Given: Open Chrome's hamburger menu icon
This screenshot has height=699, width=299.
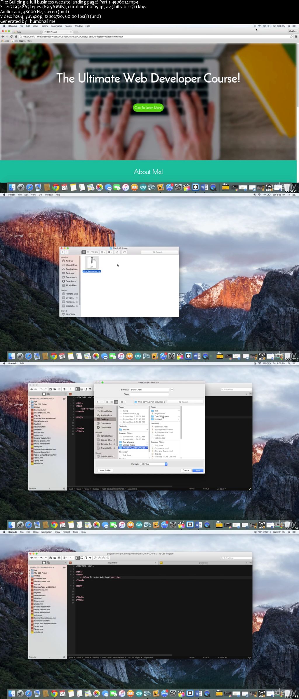Looking at the screenshot, I should [x=296, y=37].
